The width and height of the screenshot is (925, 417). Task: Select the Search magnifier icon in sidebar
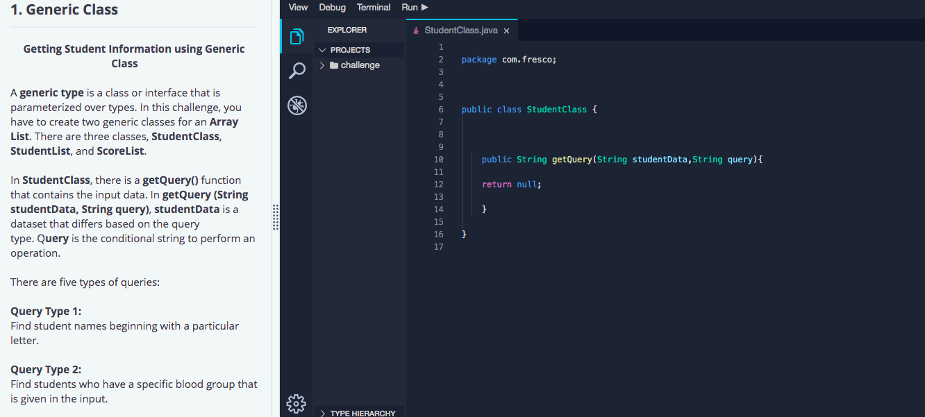tap(297, 70)
